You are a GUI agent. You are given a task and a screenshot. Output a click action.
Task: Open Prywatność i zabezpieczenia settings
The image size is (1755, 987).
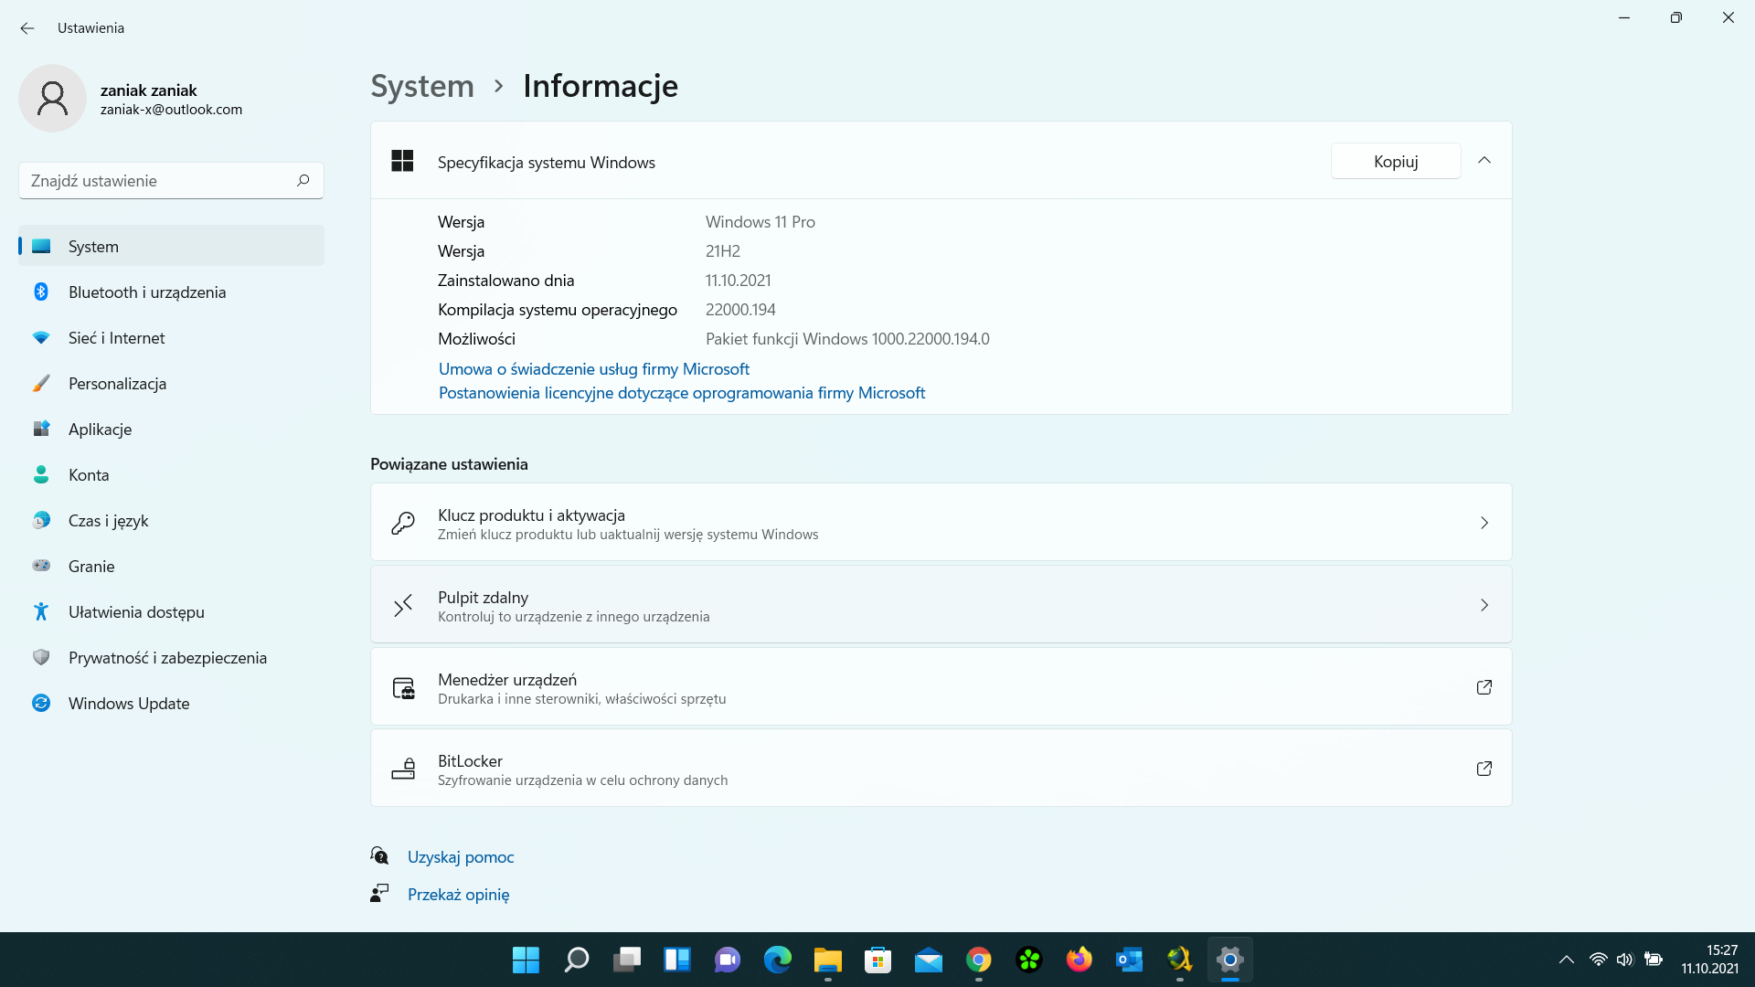click(x=171, y=657)
